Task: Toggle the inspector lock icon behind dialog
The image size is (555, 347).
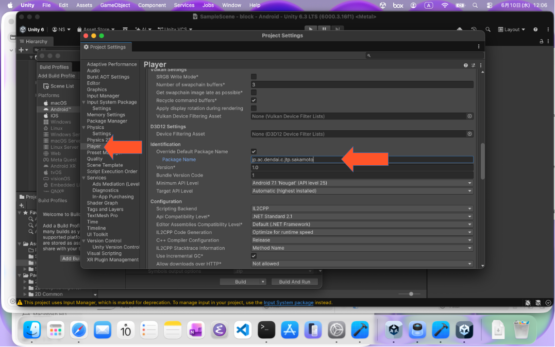Action: (541, 41)
